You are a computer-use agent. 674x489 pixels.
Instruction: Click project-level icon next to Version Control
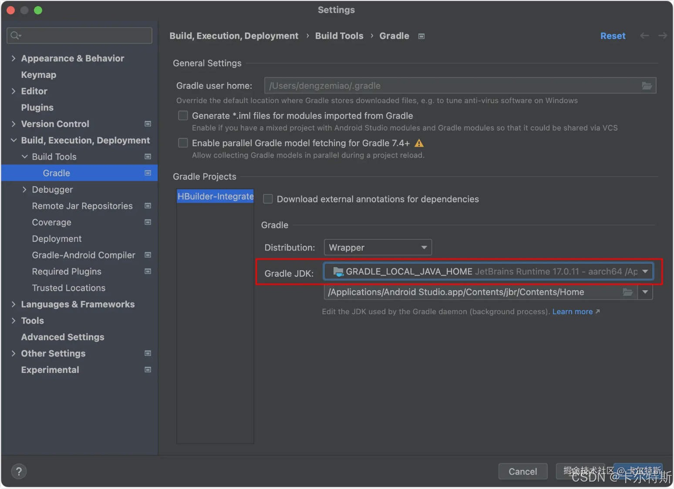pos(148,124)
